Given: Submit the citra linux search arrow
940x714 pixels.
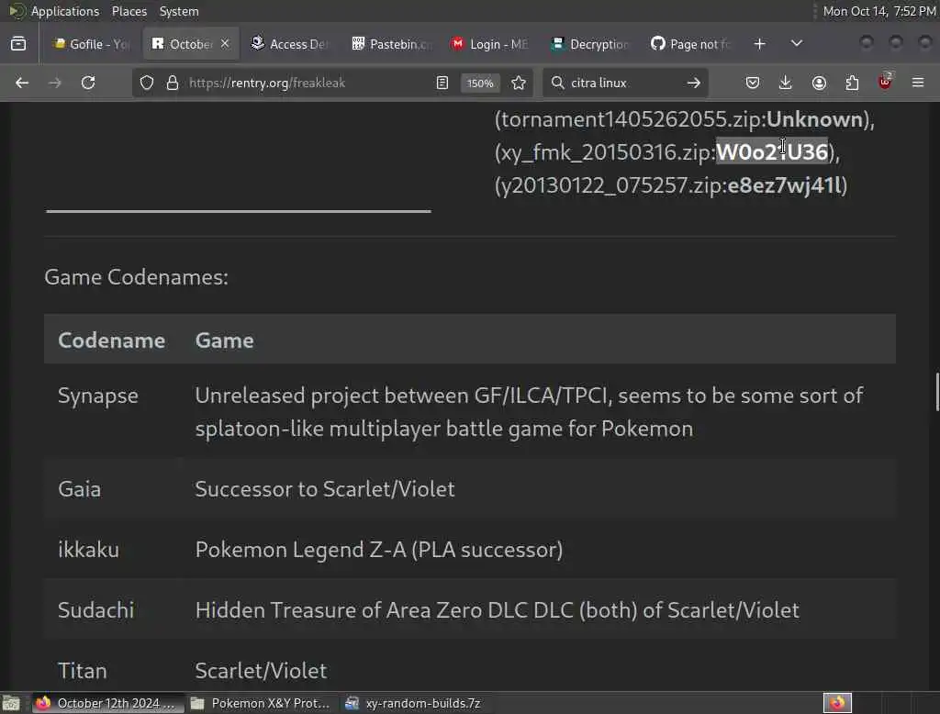Looking at the screenshot, I should (694, 83).
